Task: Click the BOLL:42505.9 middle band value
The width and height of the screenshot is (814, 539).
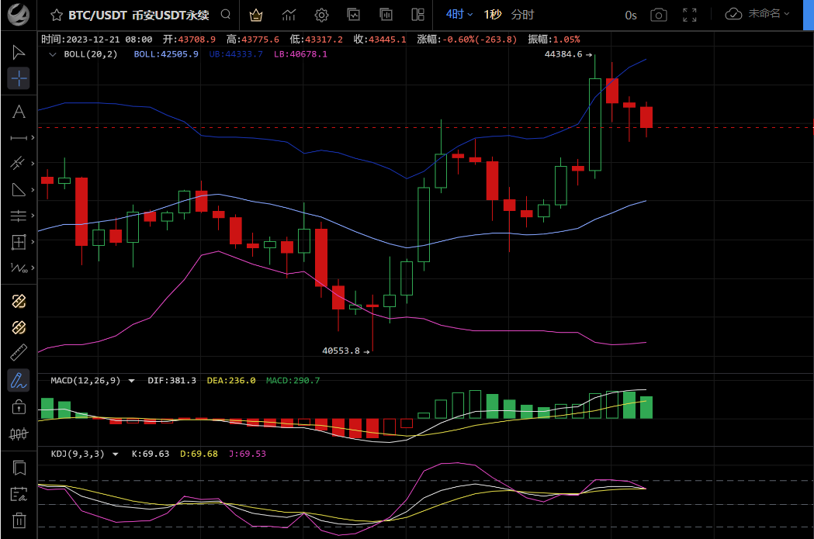Action: [x=166, y=54]
